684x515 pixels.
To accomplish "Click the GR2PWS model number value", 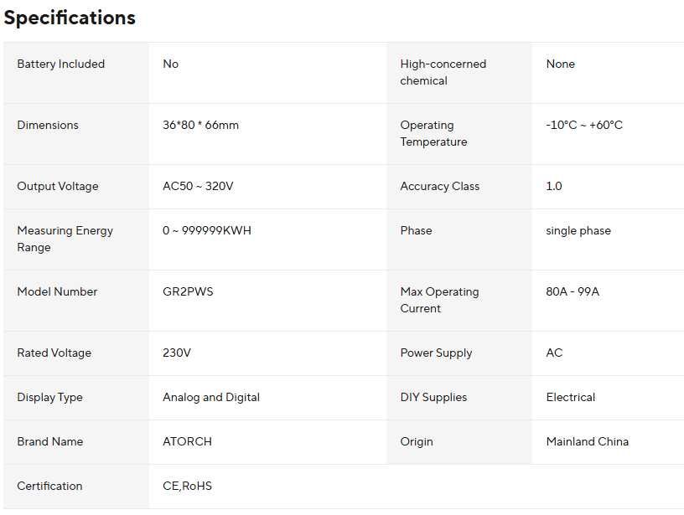I will point(188,291).
